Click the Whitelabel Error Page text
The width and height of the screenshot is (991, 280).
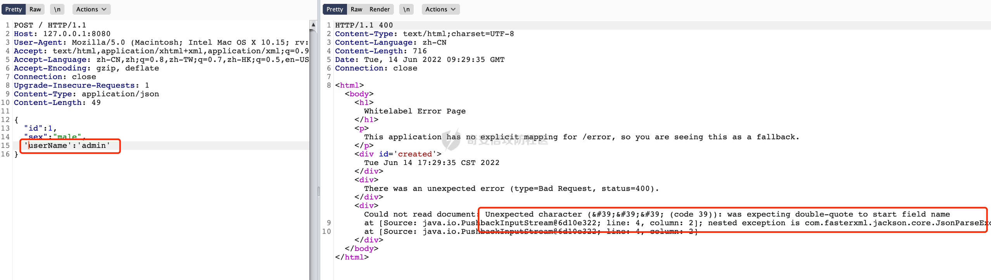point(414,111)
